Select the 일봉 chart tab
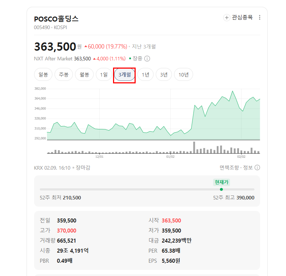Viewport: 286px width, 276px height. point(43,74)
